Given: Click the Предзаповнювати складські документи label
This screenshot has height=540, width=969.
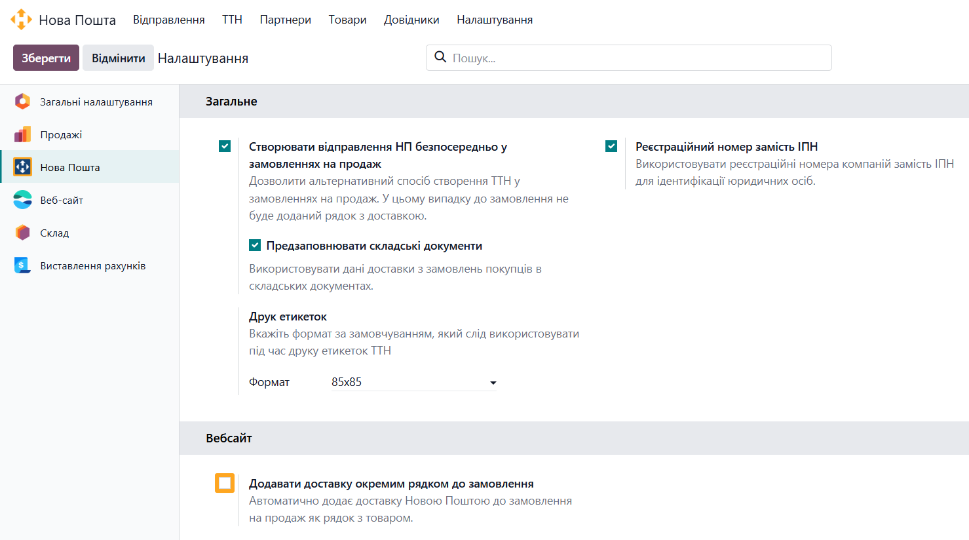Looking at the screenshot, I should pyautogui.click(x=374, y=246).
